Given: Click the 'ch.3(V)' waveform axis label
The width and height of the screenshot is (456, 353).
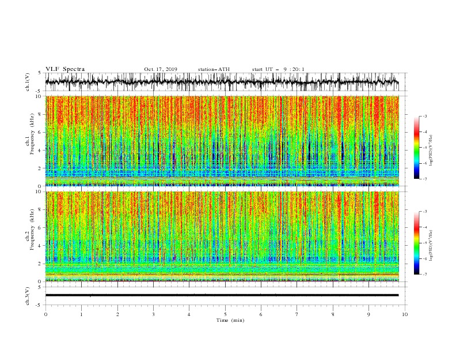Looking at the screenshot, I should [28, 296].
